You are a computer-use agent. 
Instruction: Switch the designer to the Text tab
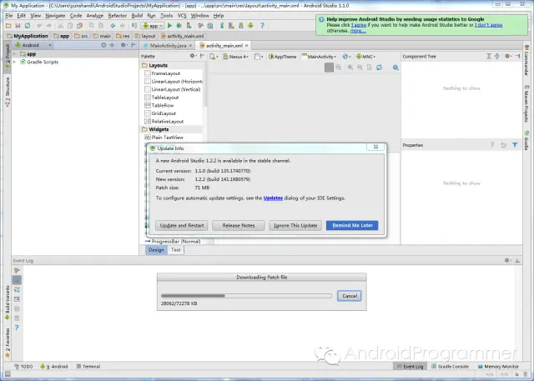coord(176,249)
